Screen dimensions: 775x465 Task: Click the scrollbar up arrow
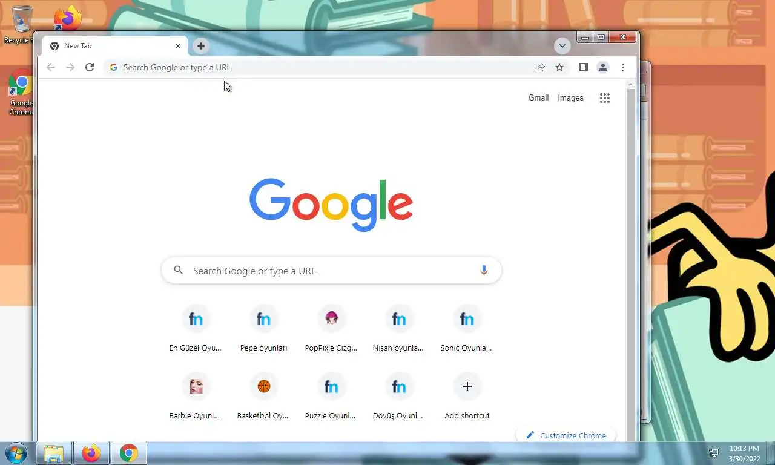pos(631,85)
